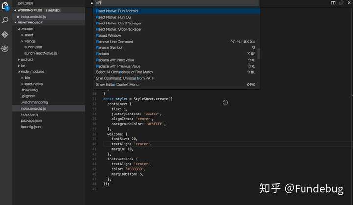This screenshot has width=353, height=205.
Task: Click the backgroundColor '#F5FCFF' value
Action: pyautogui.click(x=156, y=124)
